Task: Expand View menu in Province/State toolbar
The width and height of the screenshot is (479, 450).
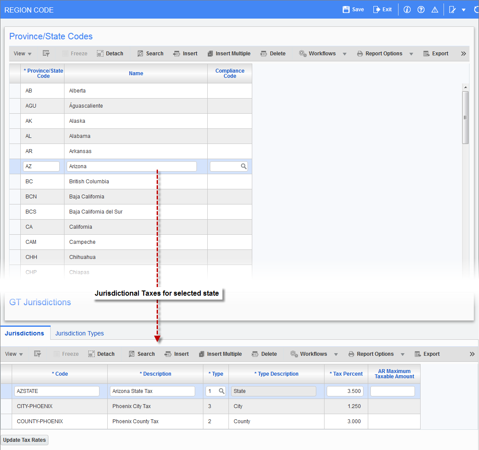Action: pos(23,54)
